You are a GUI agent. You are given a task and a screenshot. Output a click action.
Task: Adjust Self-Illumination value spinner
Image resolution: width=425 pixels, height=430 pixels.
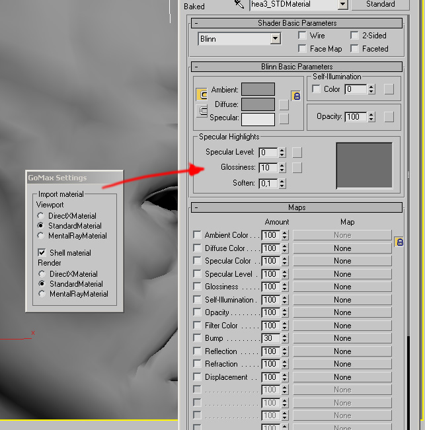[x=371, y=89]
